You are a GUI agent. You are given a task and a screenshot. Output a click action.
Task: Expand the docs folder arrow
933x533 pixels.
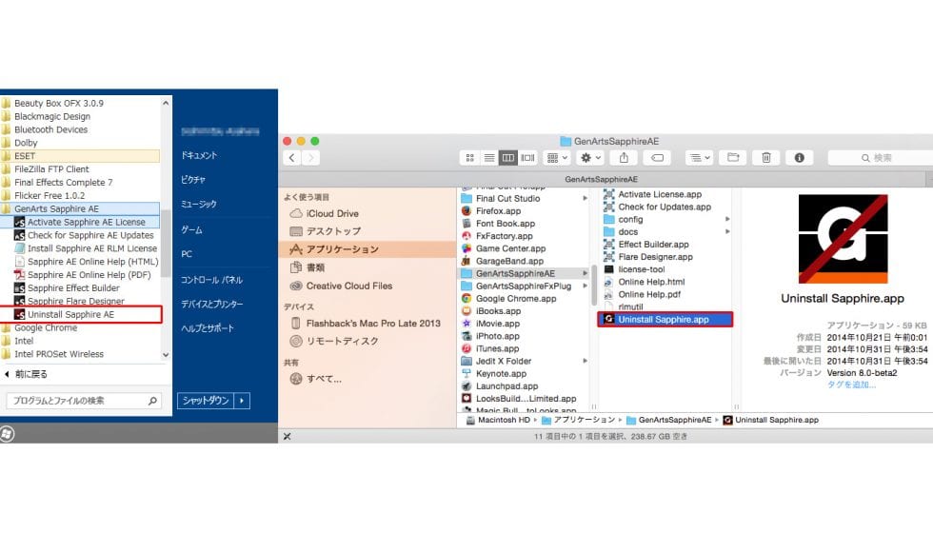727,232
